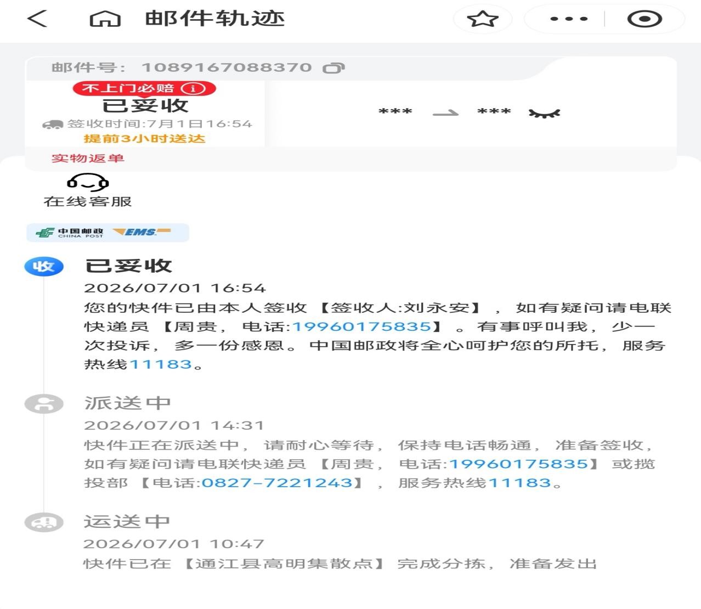The width and height of the screenshot is (701, 609).
Task: Go back using the left arrow
Action: (37, 19)
